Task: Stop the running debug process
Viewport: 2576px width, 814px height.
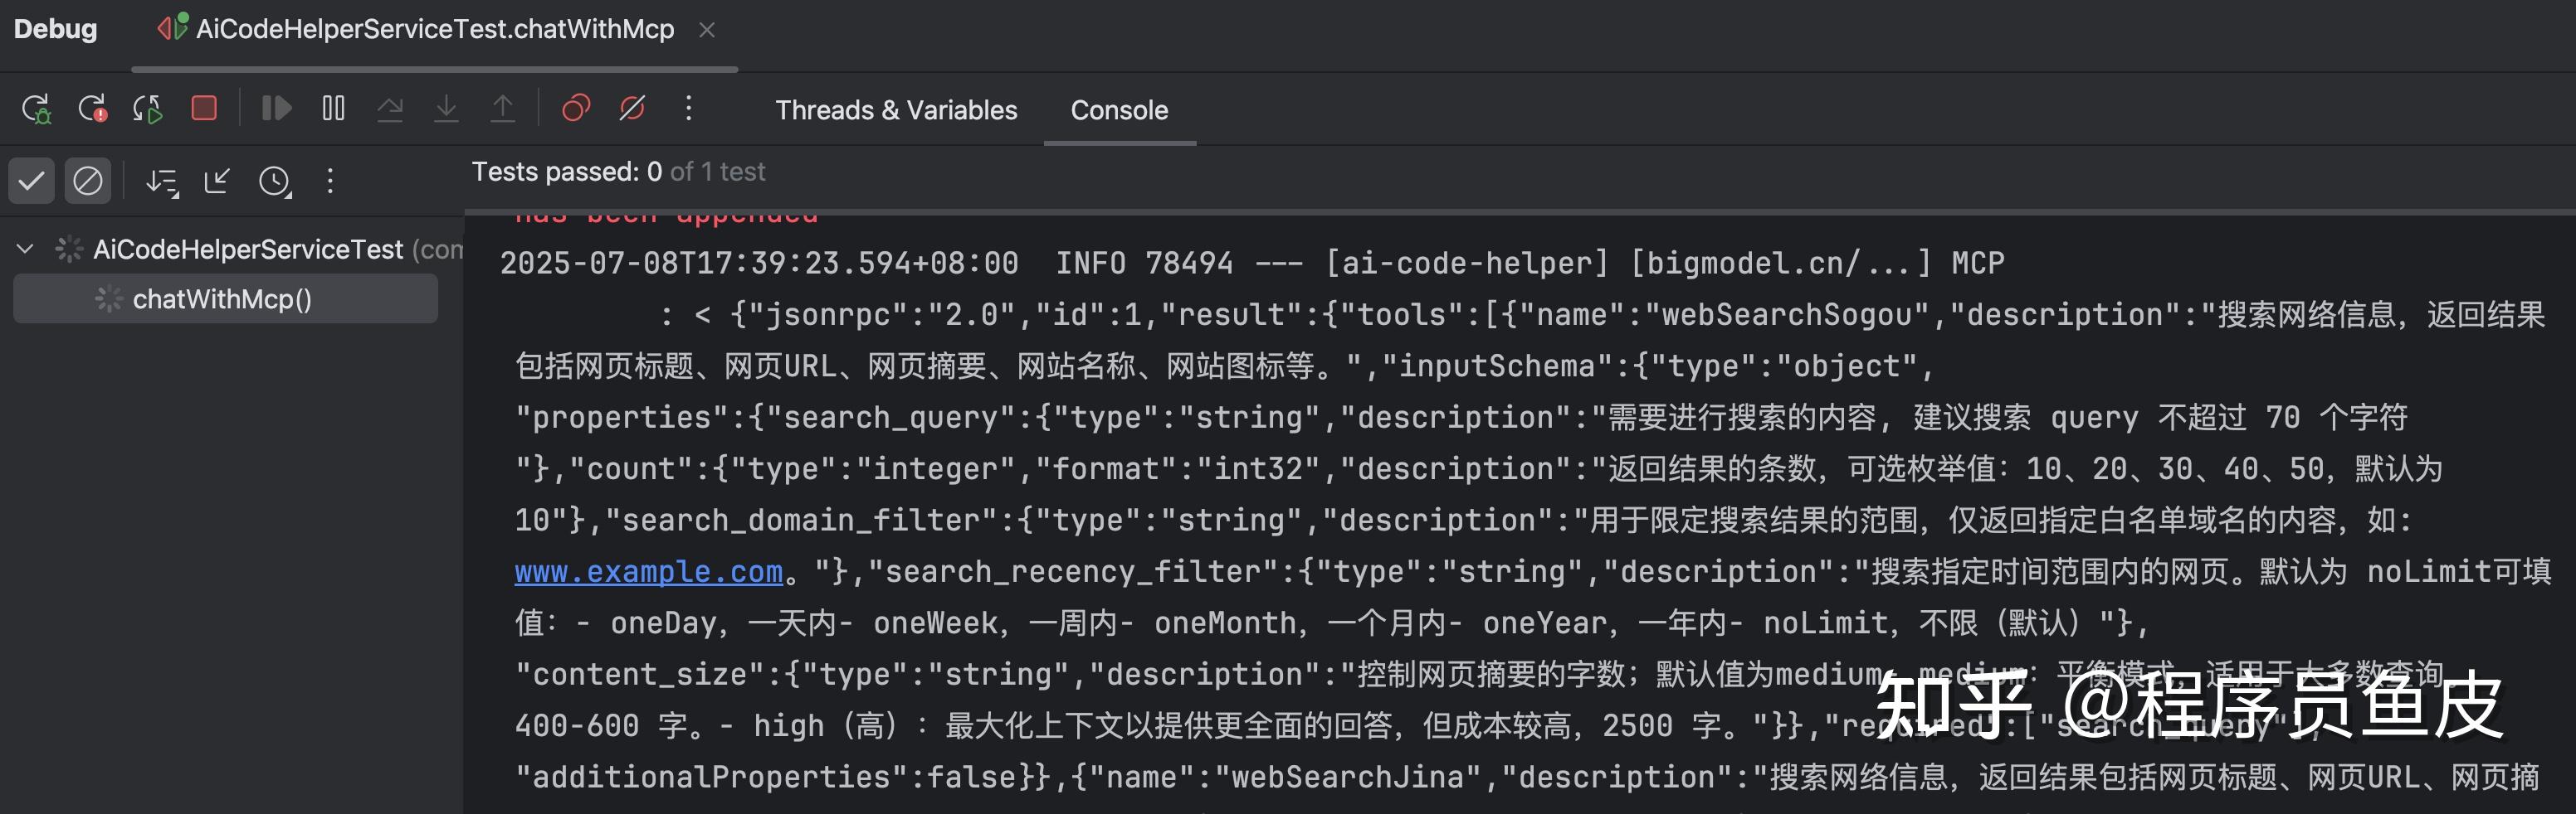Action: [x=203, y=108]
